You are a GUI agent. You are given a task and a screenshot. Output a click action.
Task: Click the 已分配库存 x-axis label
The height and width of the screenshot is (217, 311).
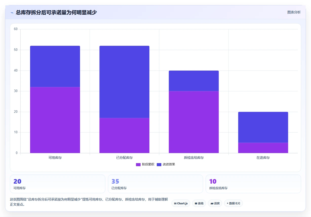[x=124, y=158]
